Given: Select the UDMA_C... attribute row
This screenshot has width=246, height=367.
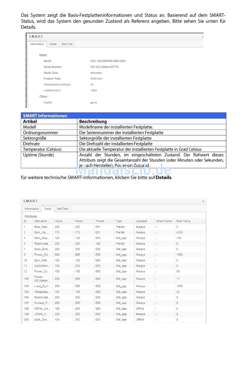Looking at the screenshot, I should tap(114, 314).
